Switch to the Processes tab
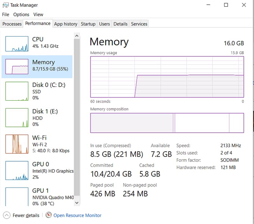Image resolution: width=254 pixels, height=224 pixels. [x=12, y=24]
